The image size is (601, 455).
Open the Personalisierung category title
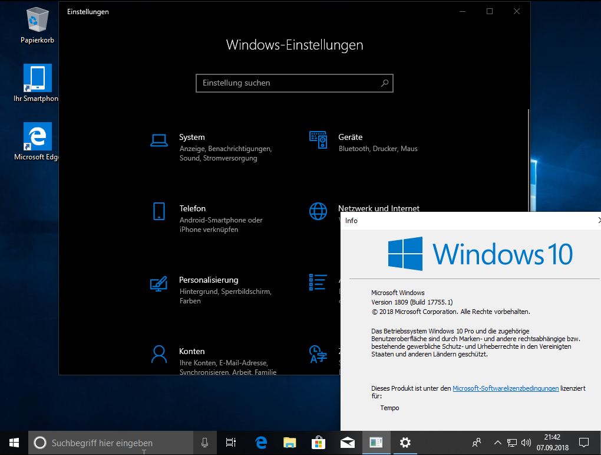pyautogui.click(x=209, y=280)
